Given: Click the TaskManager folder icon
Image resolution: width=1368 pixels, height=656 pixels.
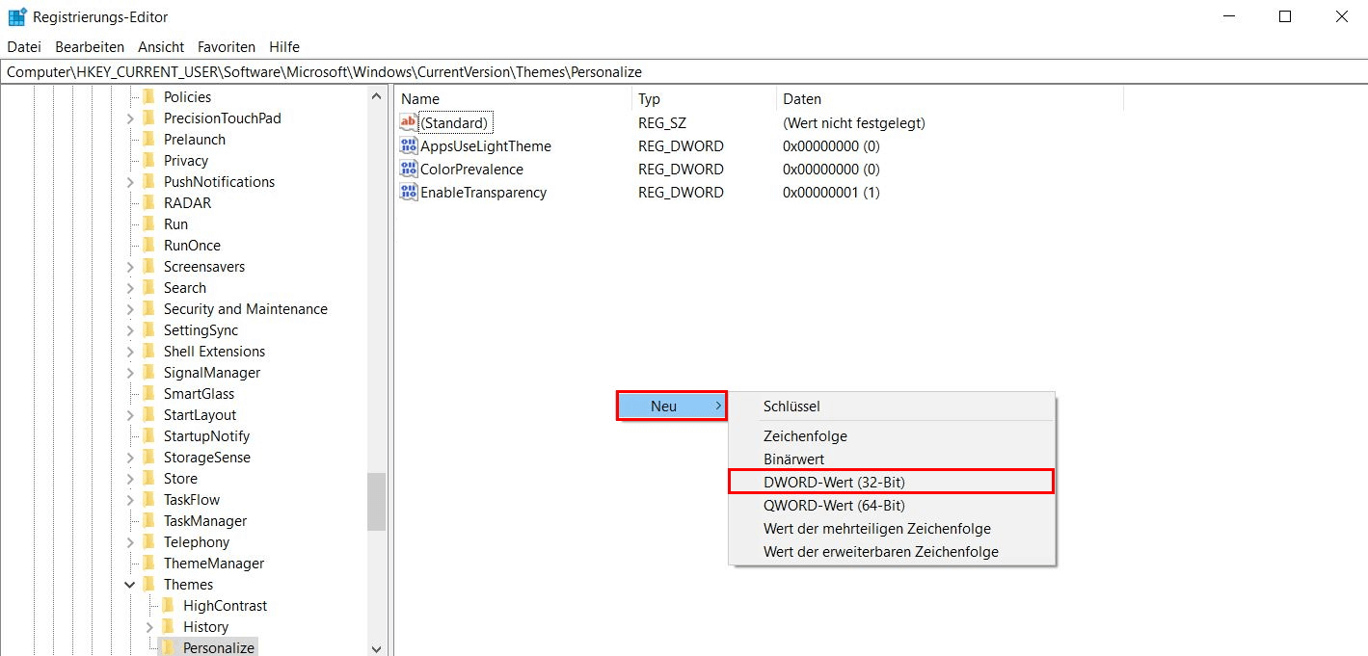Looking at the screenshot, I should (x=148, y=520).
